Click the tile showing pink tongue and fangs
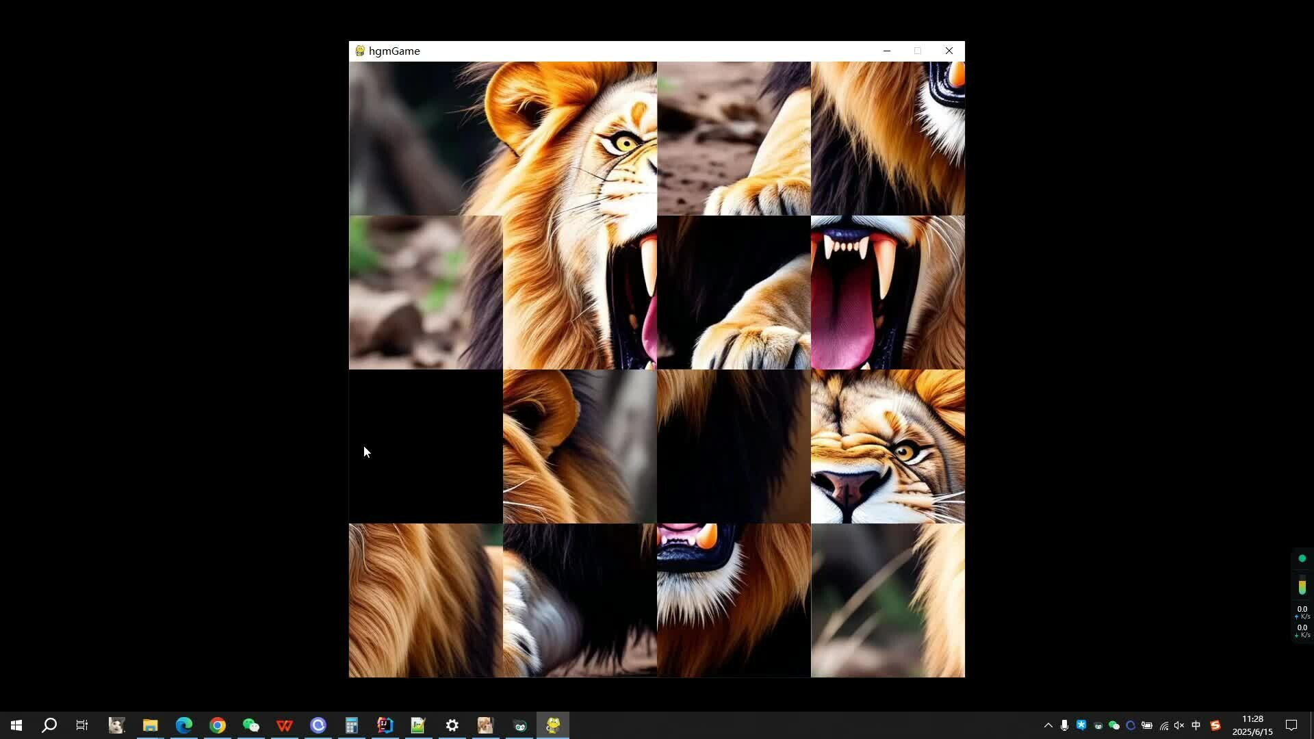1314x739 pixels. tap(888, 292)
